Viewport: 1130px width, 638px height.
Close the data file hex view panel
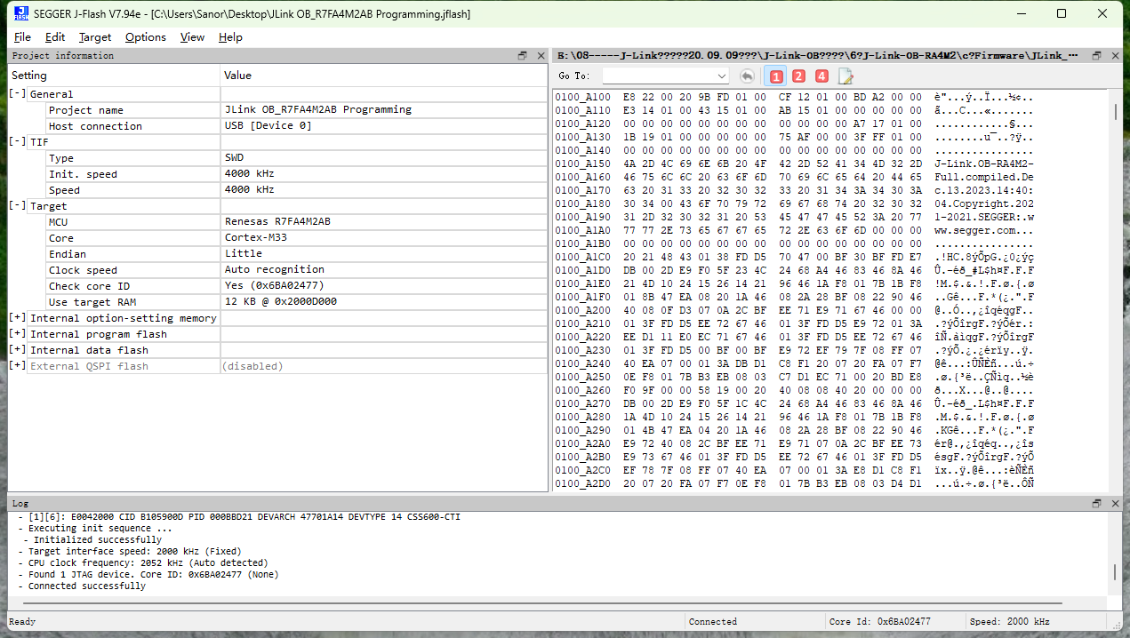click(x=1115, y=55)
